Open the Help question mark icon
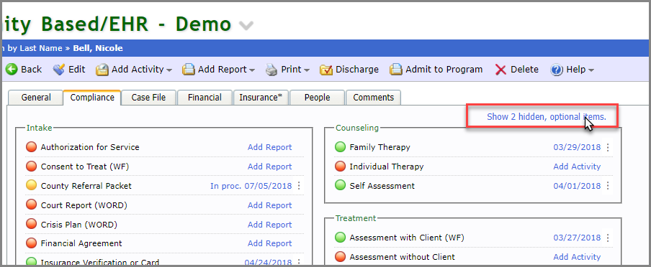The image size is (651, 267). coord(557,70)
